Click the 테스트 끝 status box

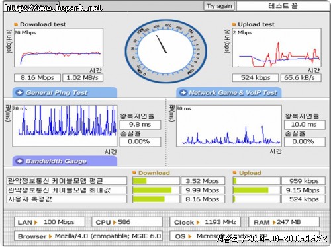pos(283,6)
